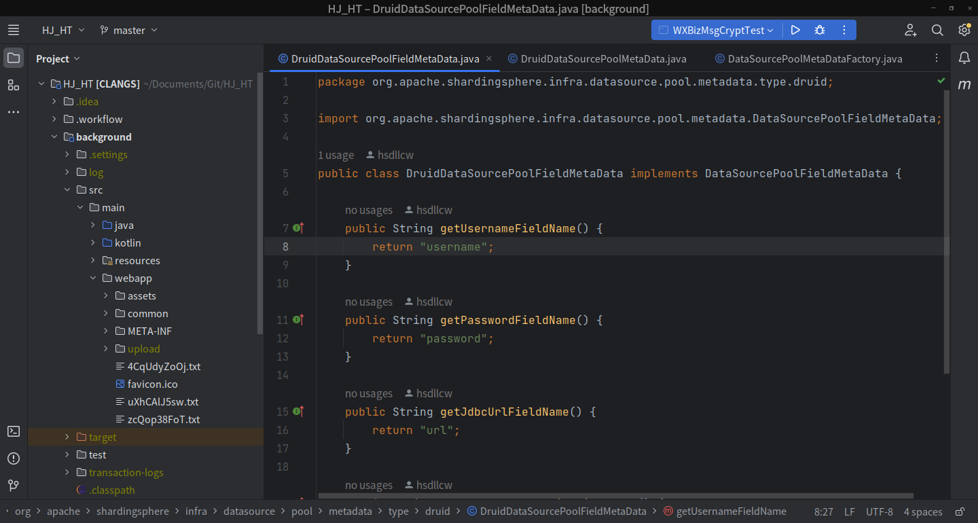
Task: Open the main hamburger menu
Action: (14, 30)
